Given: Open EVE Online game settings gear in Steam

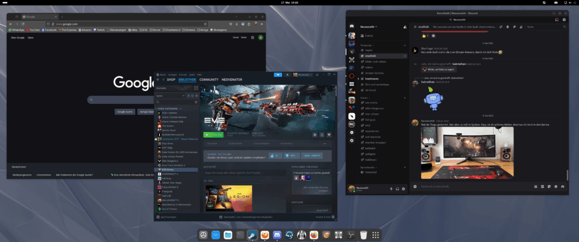Looking at the screenshot, I should click(x=315, y=135).
